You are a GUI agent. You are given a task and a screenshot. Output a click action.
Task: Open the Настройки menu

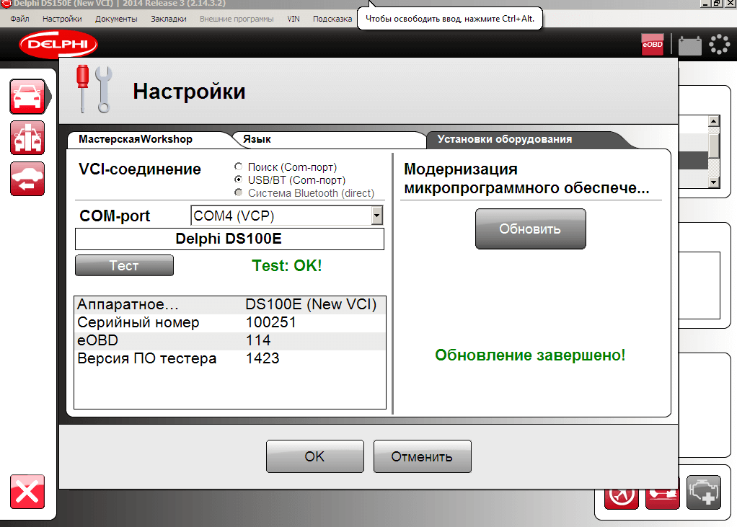coord(62,19)
